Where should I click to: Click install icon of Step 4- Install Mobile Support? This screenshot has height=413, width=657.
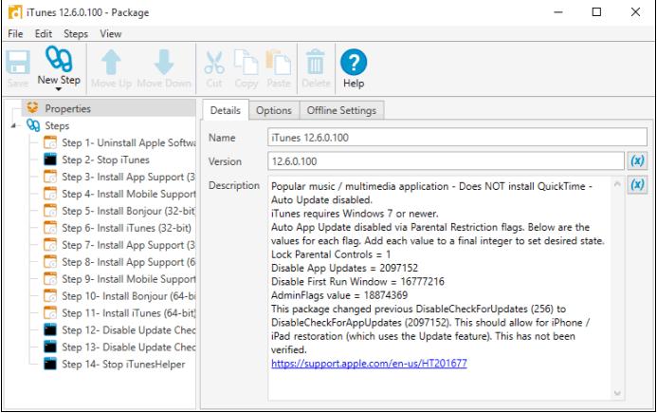50,194
